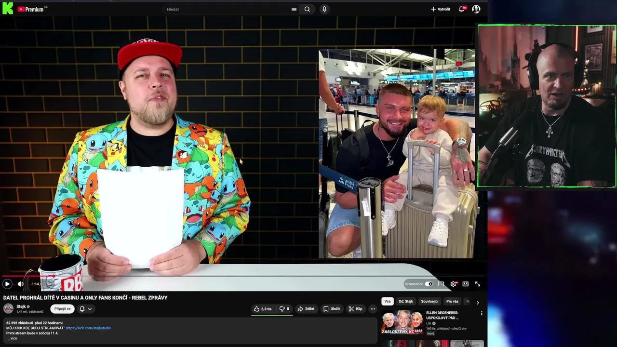Click the Screenshot label in player controls

pos(414,284)
